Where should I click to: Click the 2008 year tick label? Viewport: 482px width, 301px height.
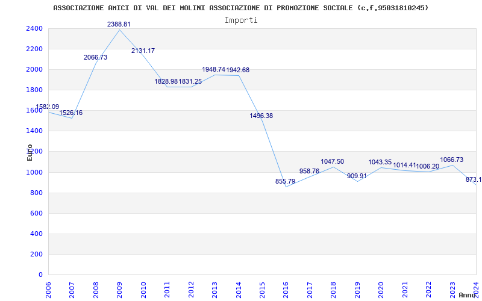pyautogui.click(x=96, y=290)
